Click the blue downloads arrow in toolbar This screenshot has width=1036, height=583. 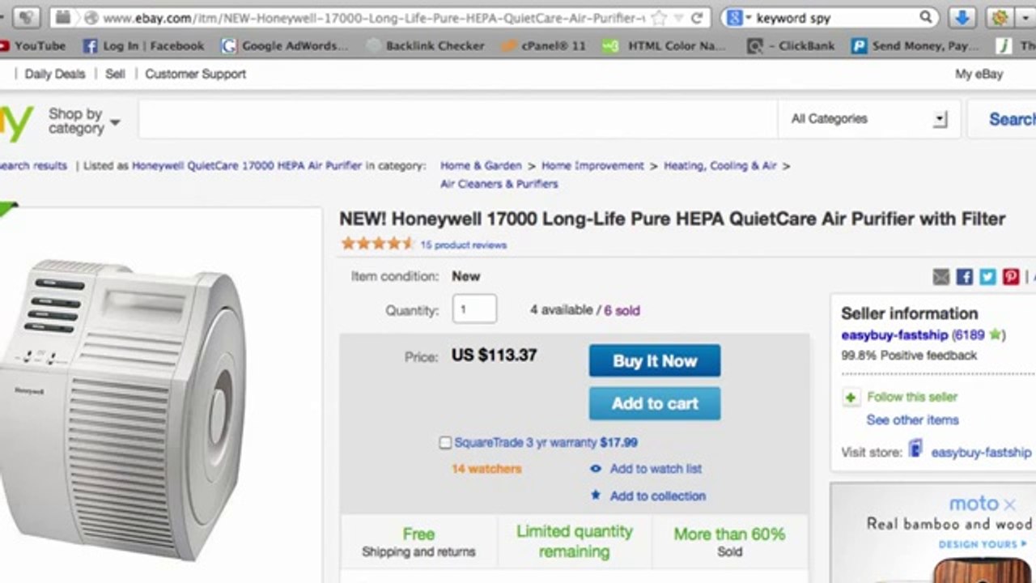[x=962, y=17]
